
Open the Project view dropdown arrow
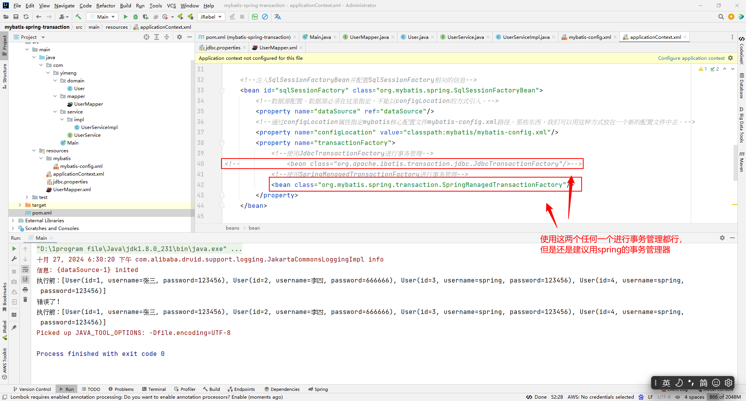[x=43, y=37]
